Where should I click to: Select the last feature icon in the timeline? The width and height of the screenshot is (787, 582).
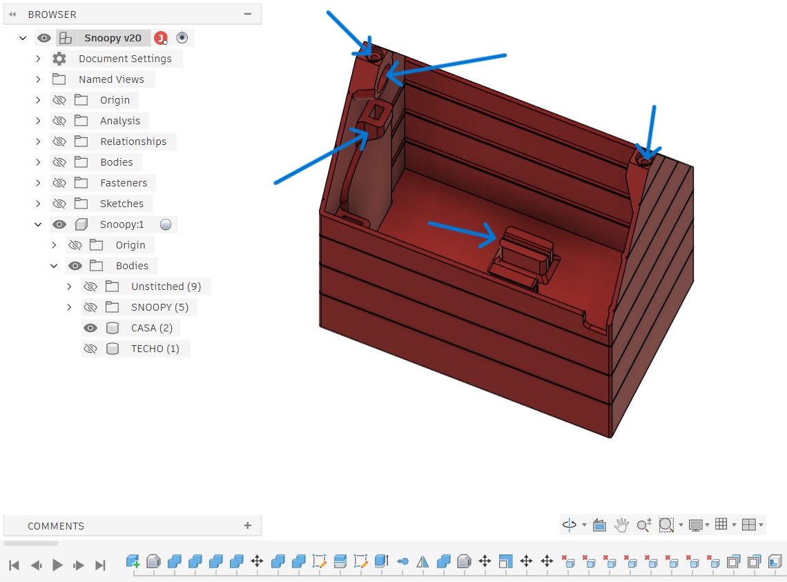tap(775, 561)
